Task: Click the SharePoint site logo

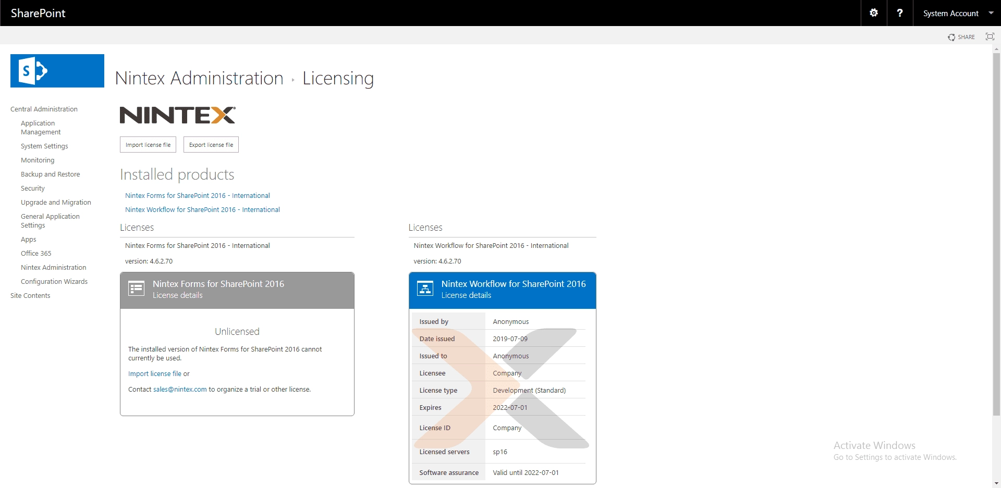Action: 57,71
